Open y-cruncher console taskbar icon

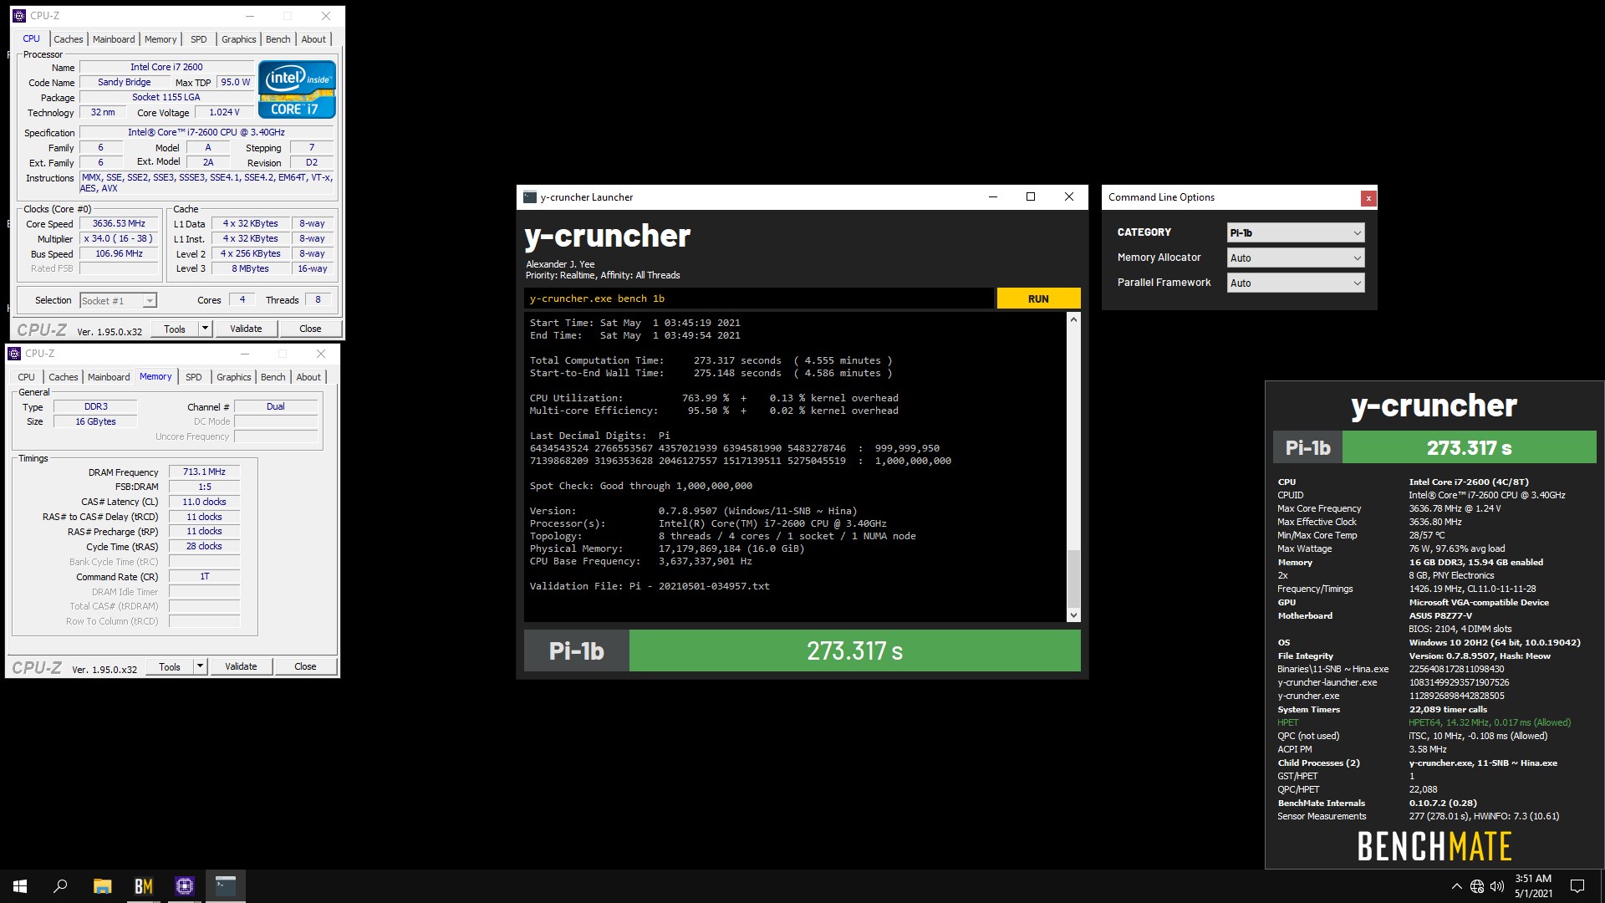point(226,886)
